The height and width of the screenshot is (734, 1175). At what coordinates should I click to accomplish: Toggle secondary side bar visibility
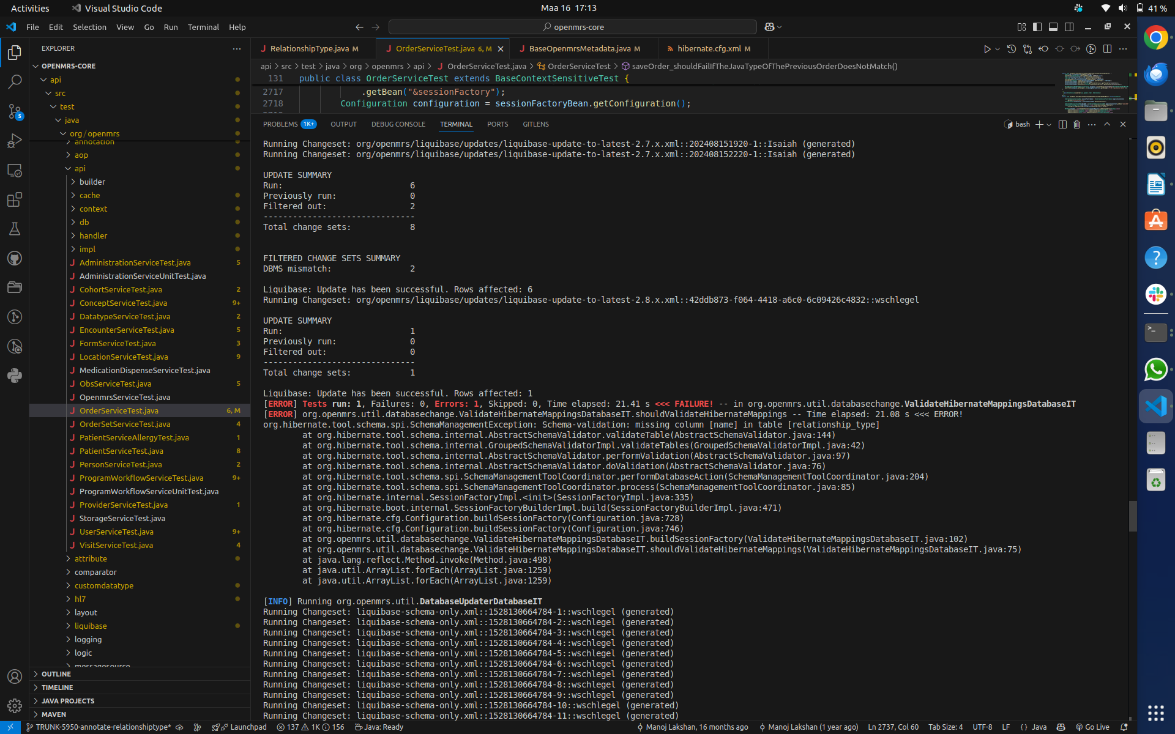1069,27
